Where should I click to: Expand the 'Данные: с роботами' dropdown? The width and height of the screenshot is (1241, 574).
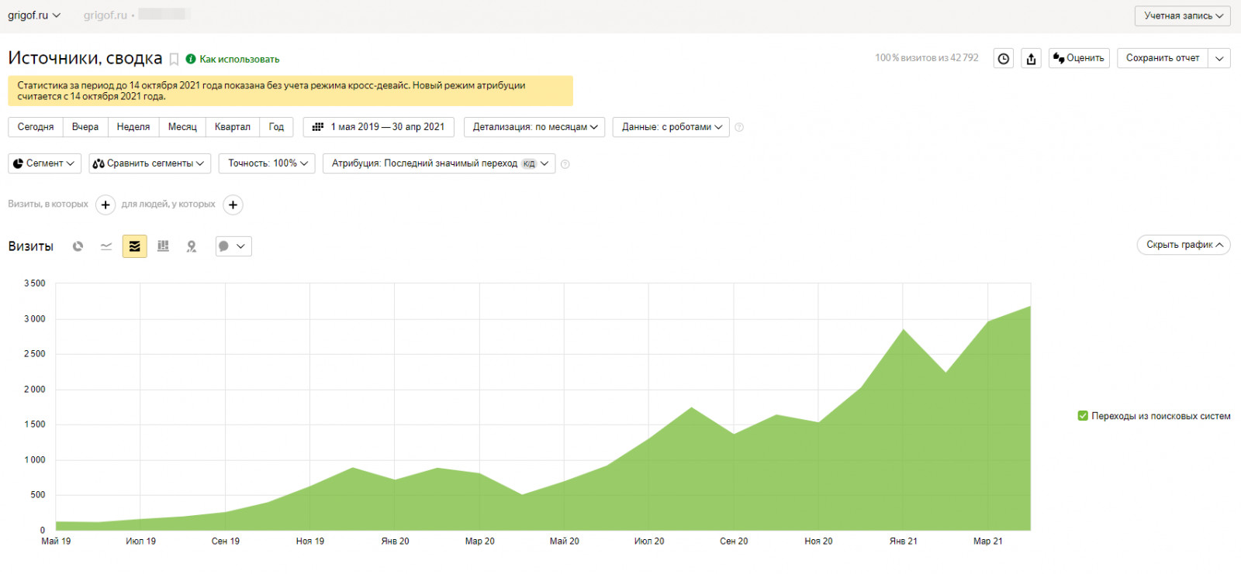(671, 127)
